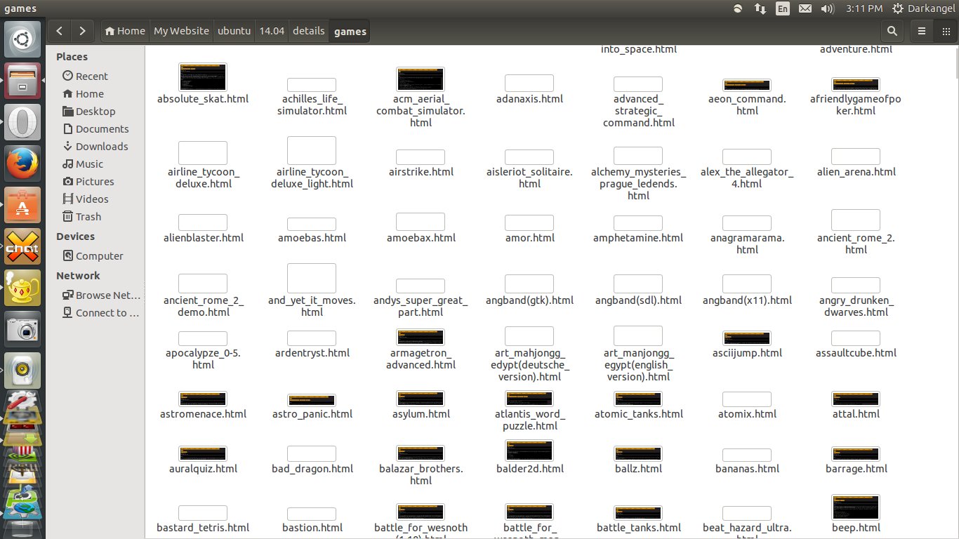
Task: Open Computer under Devices
Action: pos(99,255)
